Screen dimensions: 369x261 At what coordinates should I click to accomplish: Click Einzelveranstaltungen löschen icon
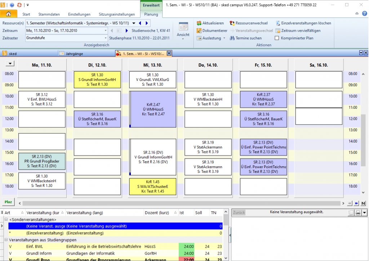(278, 23)
